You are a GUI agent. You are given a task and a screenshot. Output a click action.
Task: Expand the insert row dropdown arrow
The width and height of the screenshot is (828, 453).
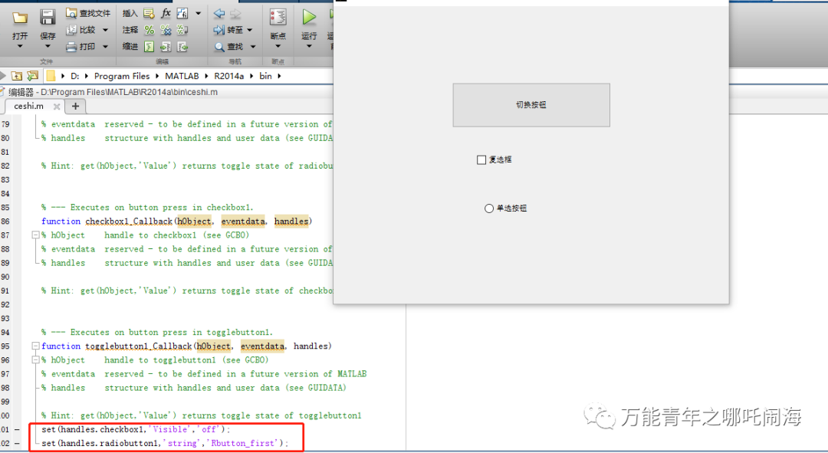(x=198, y=13)
